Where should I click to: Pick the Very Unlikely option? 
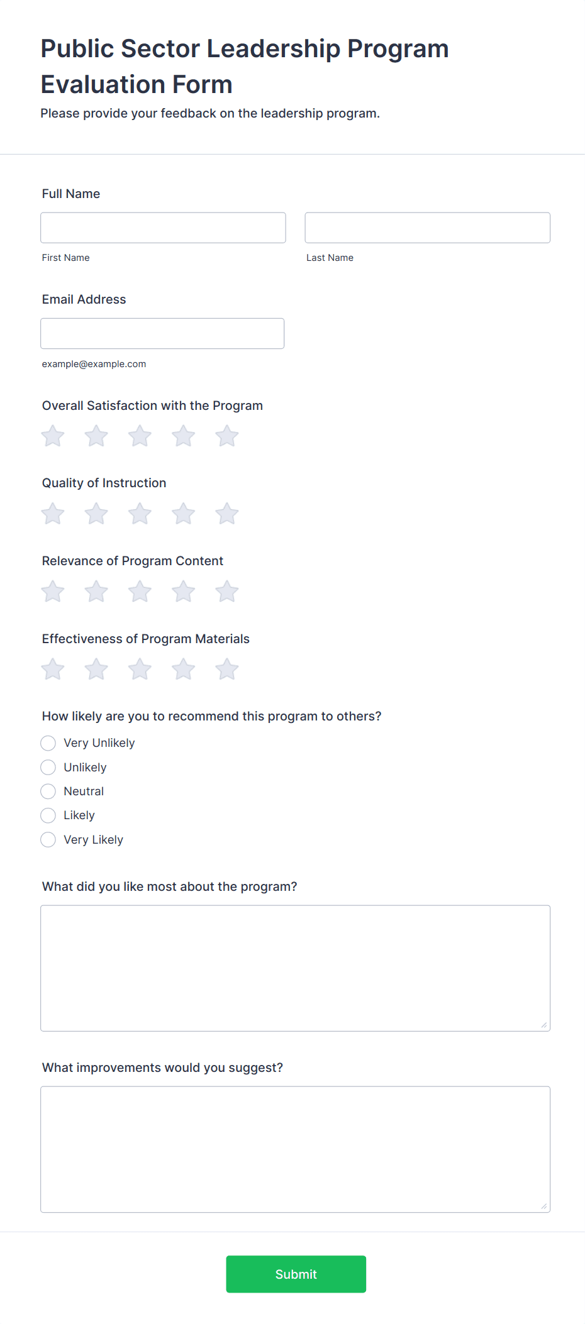48,742
